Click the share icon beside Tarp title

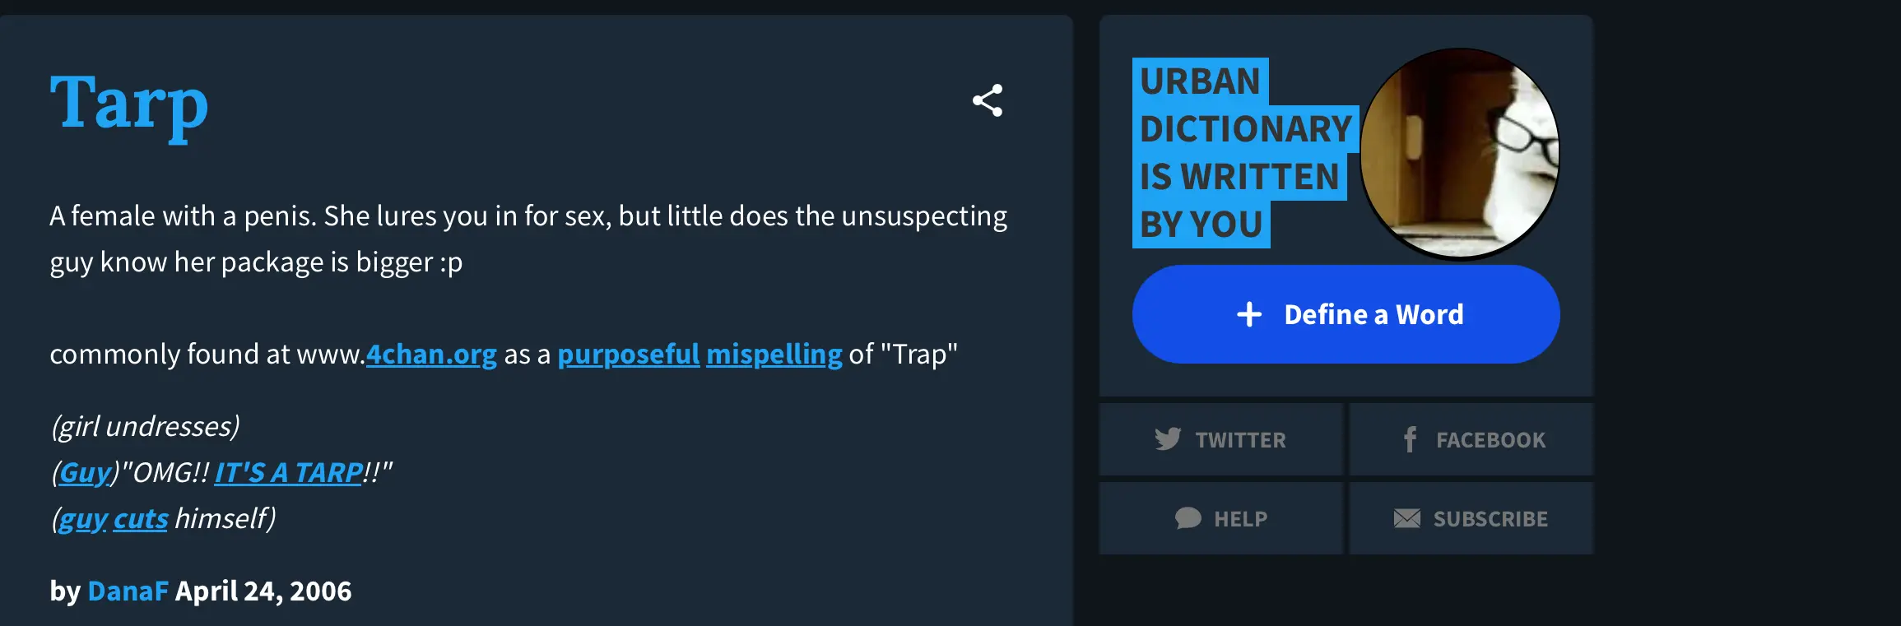coord(988,100)
